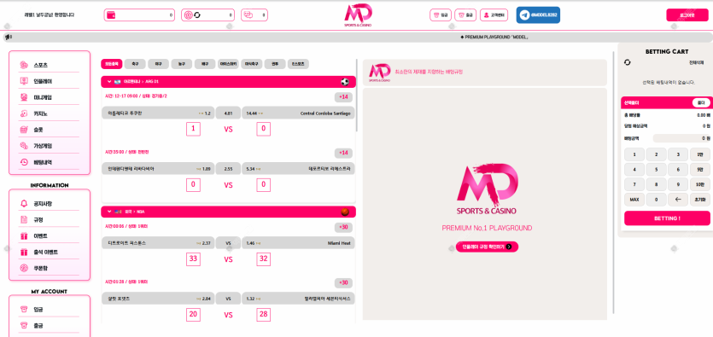713x337 pixels.
Task: Select the E스포츠 esports tab
Action: click(298, 64)
